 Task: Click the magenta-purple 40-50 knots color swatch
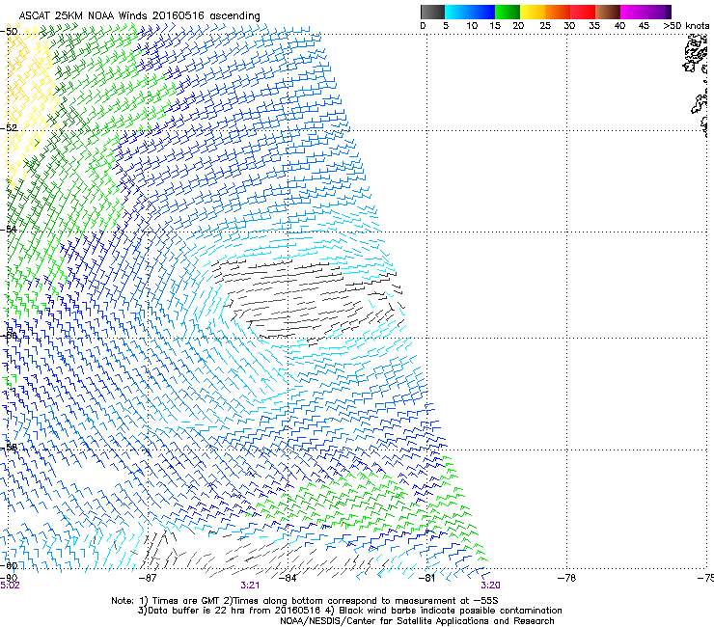(x=645, y=12)
